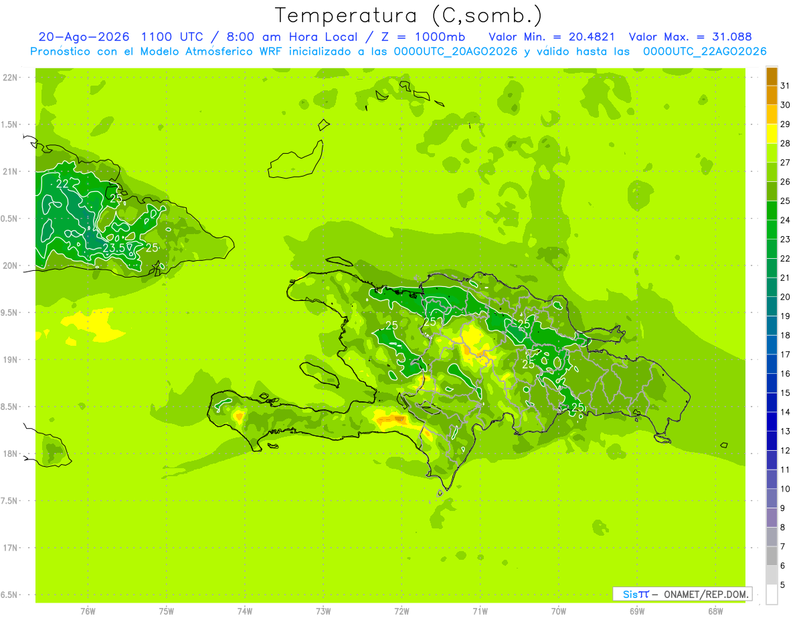Click the 22 contour label over Cuba
The image size is (803, 620).
(x=62, y=183)
